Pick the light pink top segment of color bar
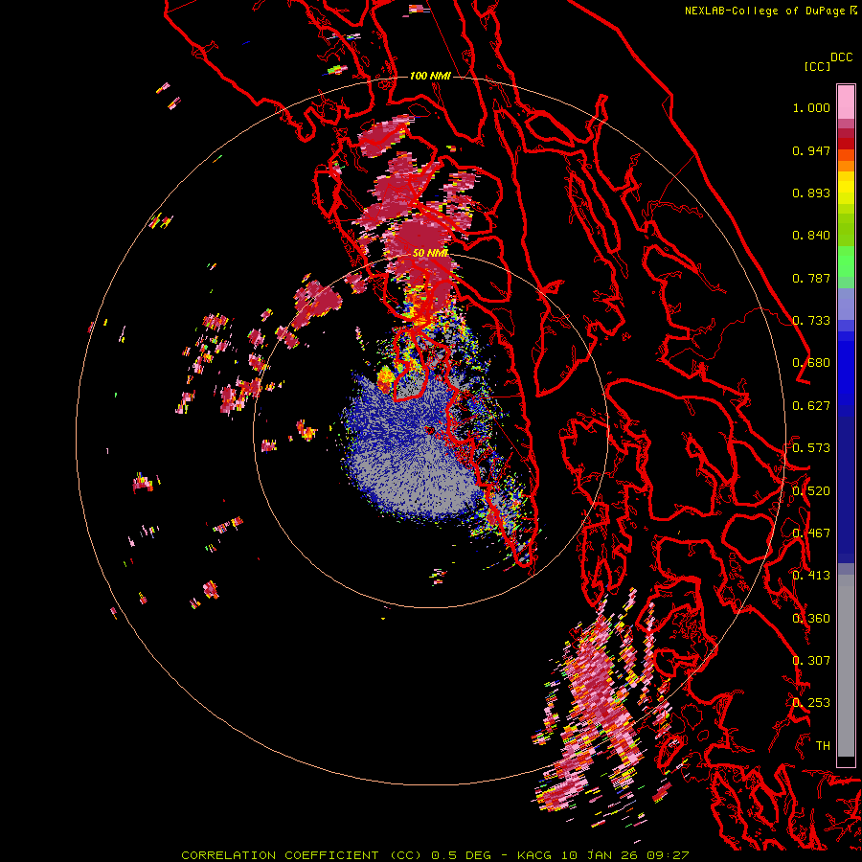 coord(846,102)
